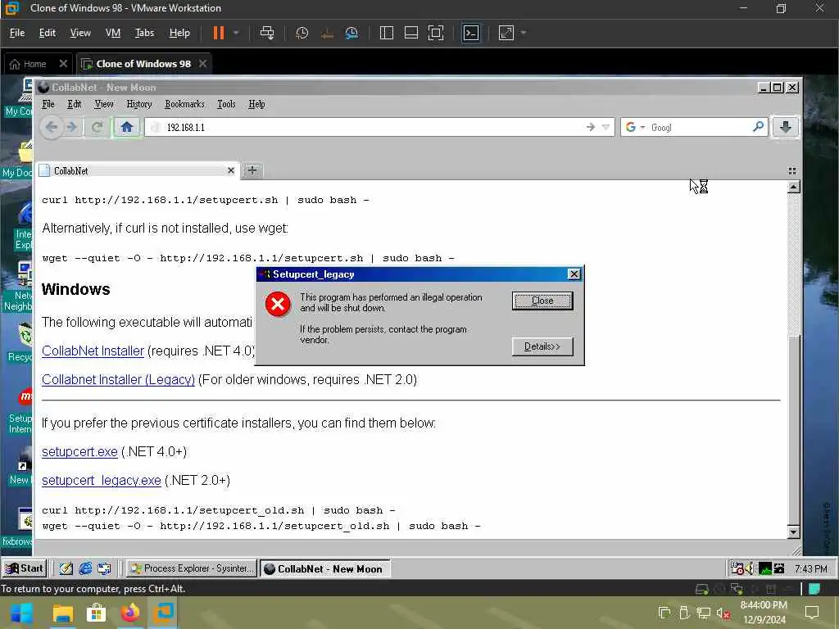This screenshot has width=839, height=629.
Task: Click browser Home icon
Action: click(127, 127)
